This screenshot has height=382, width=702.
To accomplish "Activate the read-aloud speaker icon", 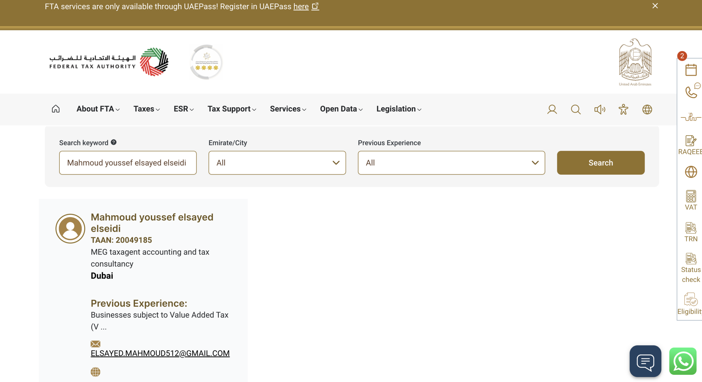I will tap(599, 109).
